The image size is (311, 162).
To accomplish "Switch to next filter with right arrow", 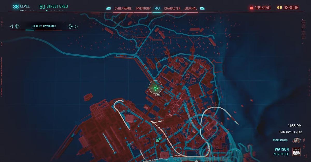I will (x=76, y=26).
